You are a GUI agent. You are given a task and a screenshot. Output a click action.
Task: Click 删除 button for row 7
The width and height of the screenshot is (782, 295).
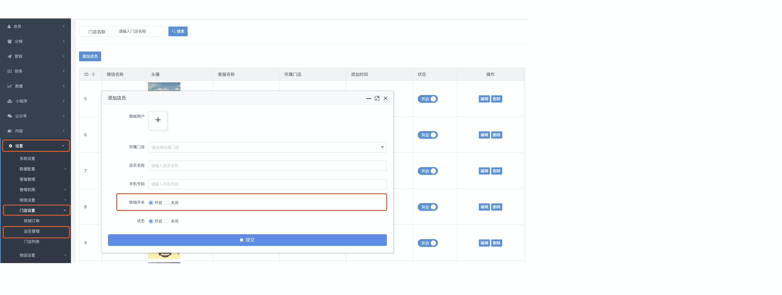496,171
